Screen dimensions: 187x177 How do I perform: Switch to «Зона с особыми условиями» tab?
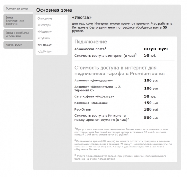(18, 34)
